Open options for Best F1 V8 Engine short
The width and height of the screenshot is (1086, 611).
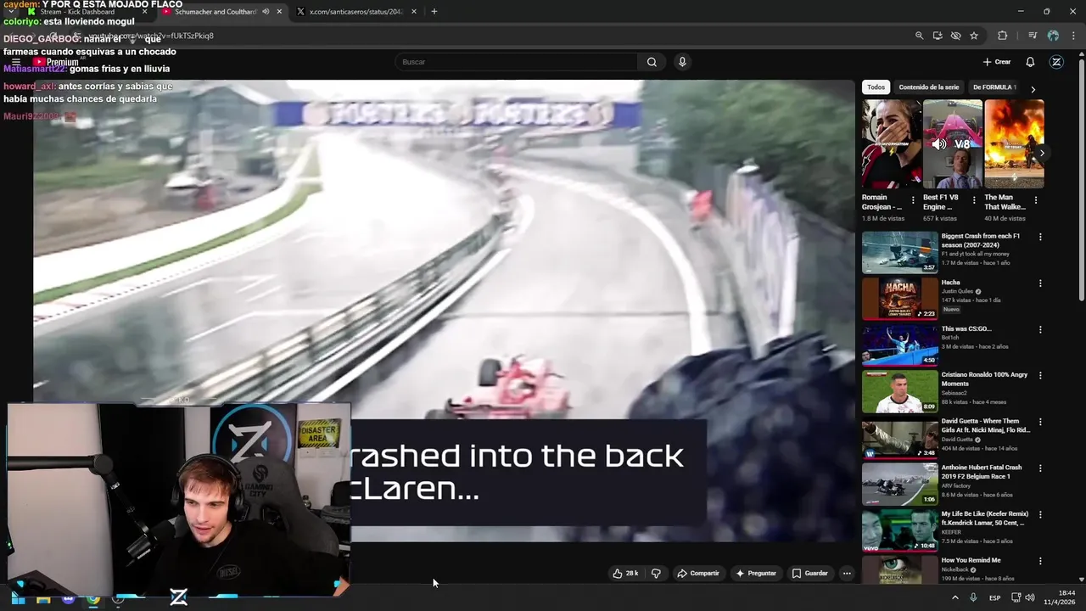974,200
